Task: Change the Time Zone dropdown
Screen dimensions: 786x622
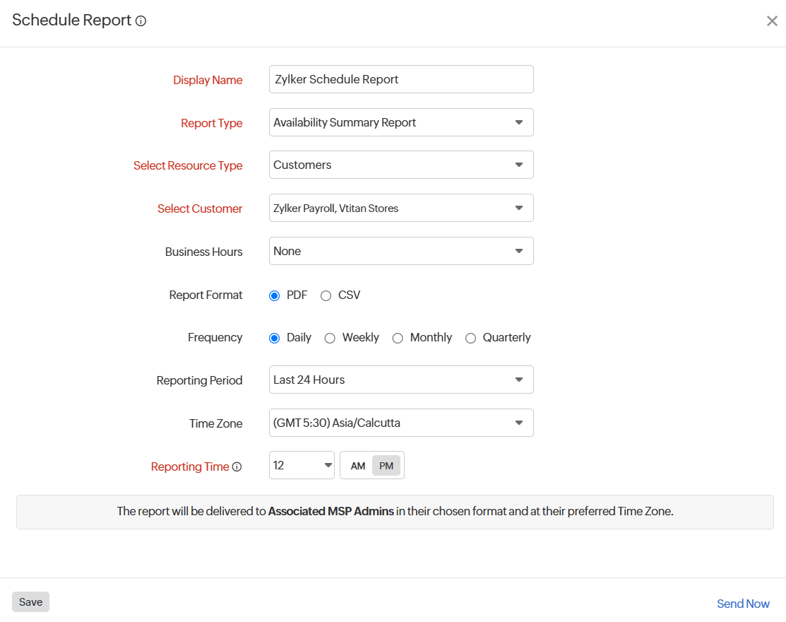Action: pyautogui.click(x=401, y=423)
